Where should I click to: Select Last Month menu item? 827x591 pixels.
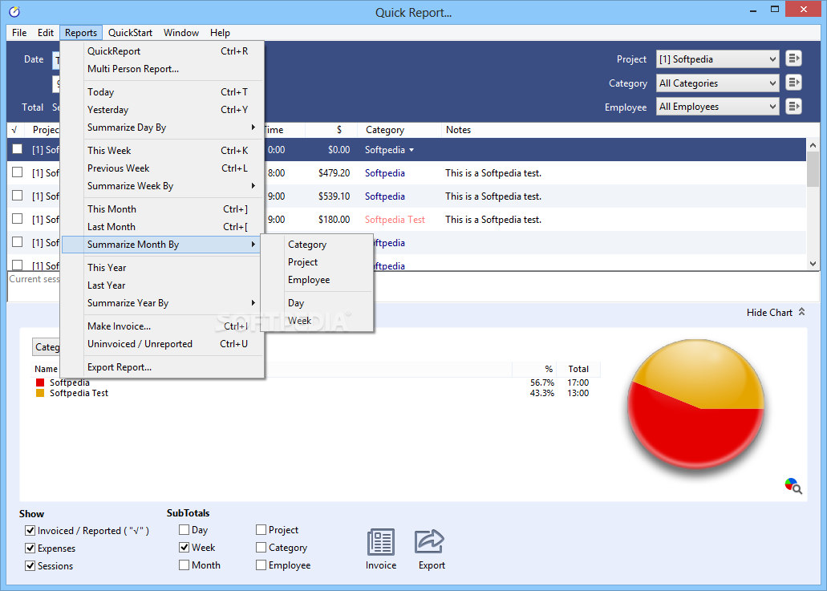(x=163, y=227)
